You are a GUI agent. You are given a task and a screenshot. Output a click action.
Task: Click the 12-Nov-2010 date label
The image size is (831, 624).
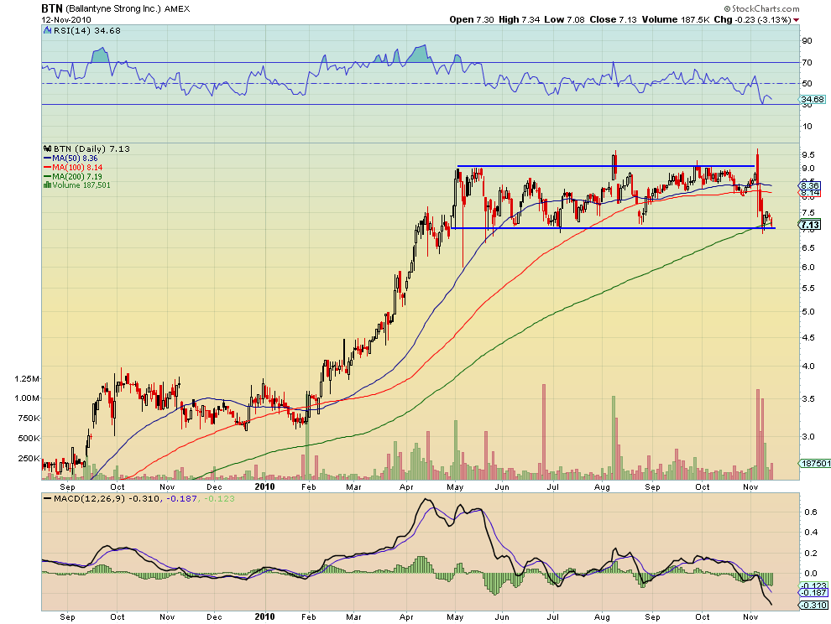66,19
